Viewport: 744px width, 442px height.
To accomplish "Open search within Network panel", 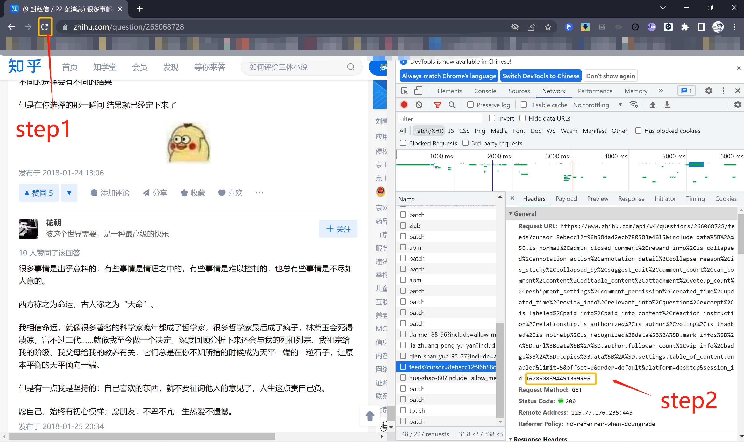I will pyautogui.click(x=452, y=105).
